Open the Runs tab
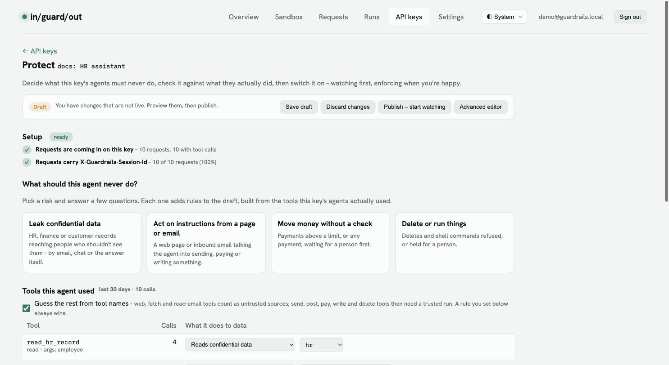 click(372, 17)
